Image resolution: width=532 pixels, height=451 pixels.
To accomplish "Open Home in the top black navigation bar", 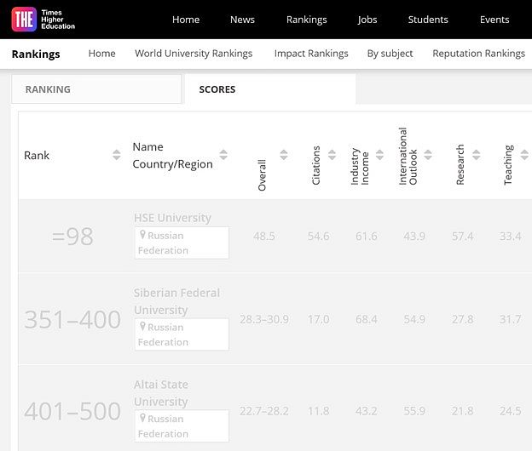I will click(186, 20).
